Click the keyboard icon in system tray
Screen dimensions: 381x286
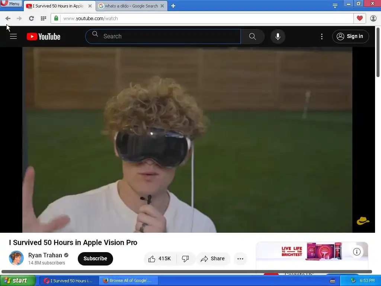[x=333, y=281]
